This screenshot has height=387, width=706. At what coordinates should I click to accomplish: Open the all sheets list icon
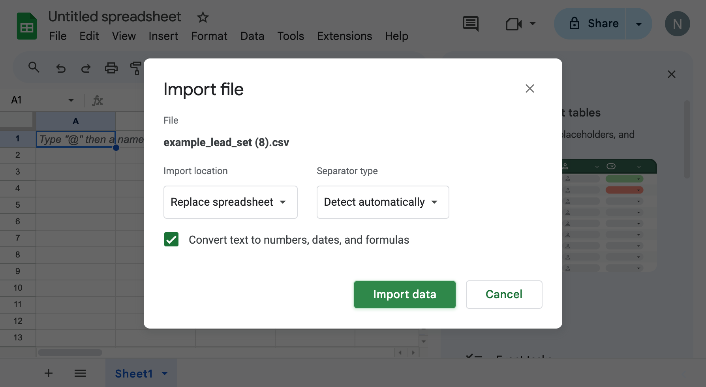pos(80,373)
